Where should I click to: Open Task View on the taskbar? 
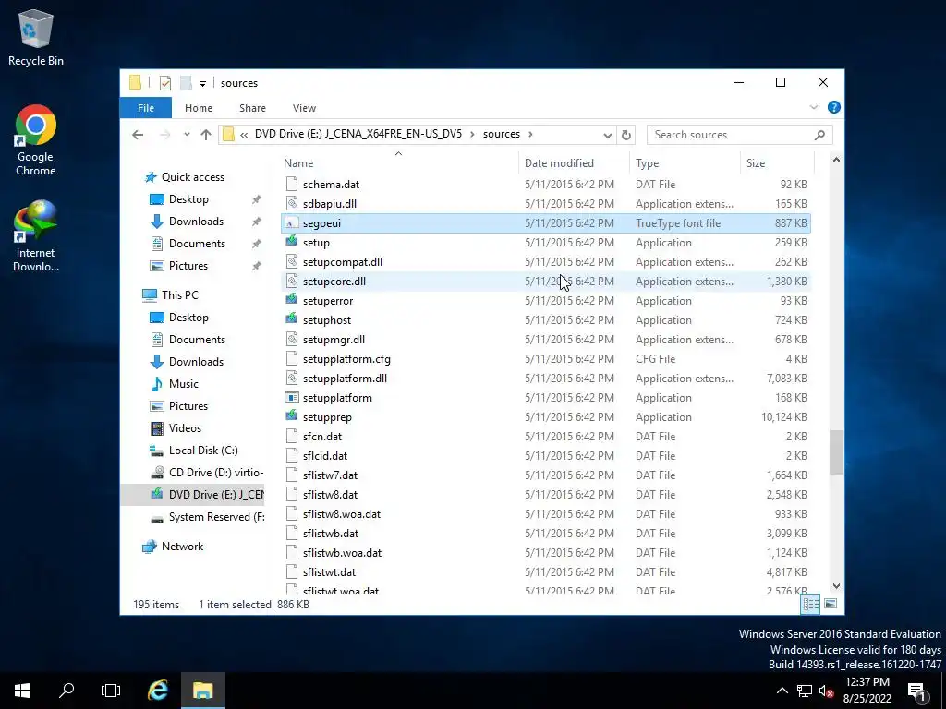click(111, 691)
